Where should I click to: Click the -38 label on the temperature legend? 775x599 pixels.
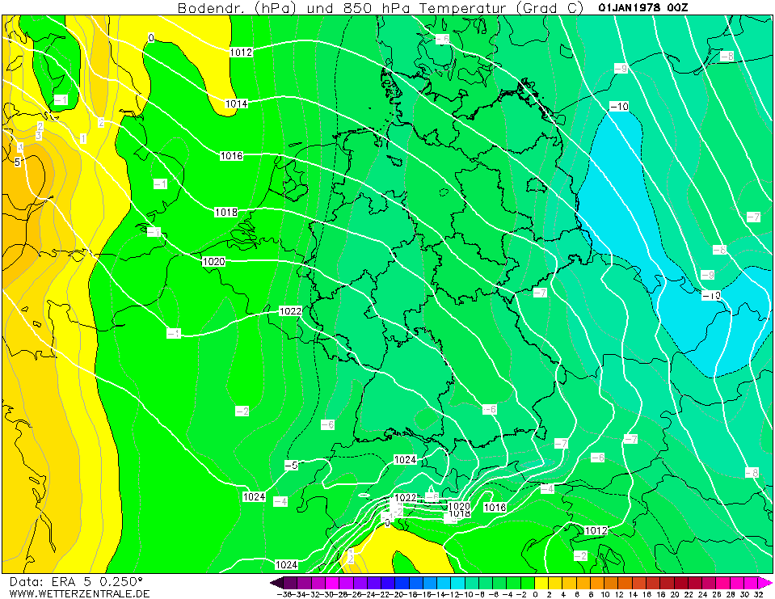click(284, 594)
